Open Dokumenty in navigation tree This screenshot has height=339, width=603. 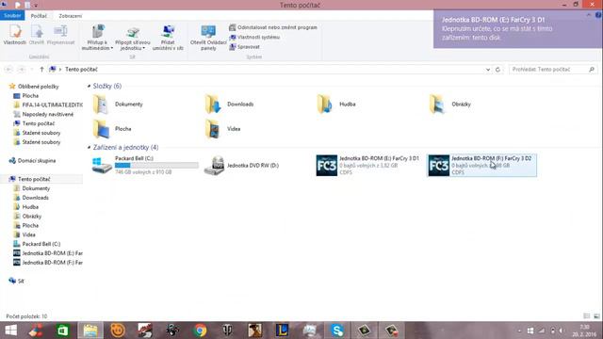click(36, 188)
